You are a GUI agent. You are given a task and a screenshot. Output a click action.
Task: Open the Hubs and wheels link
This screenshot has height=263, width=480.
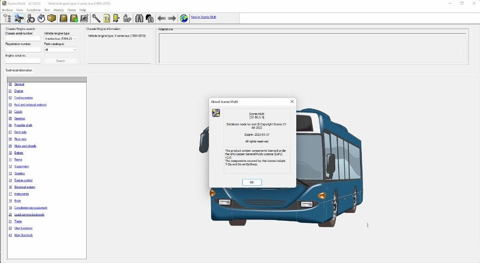tap(25, 146)
